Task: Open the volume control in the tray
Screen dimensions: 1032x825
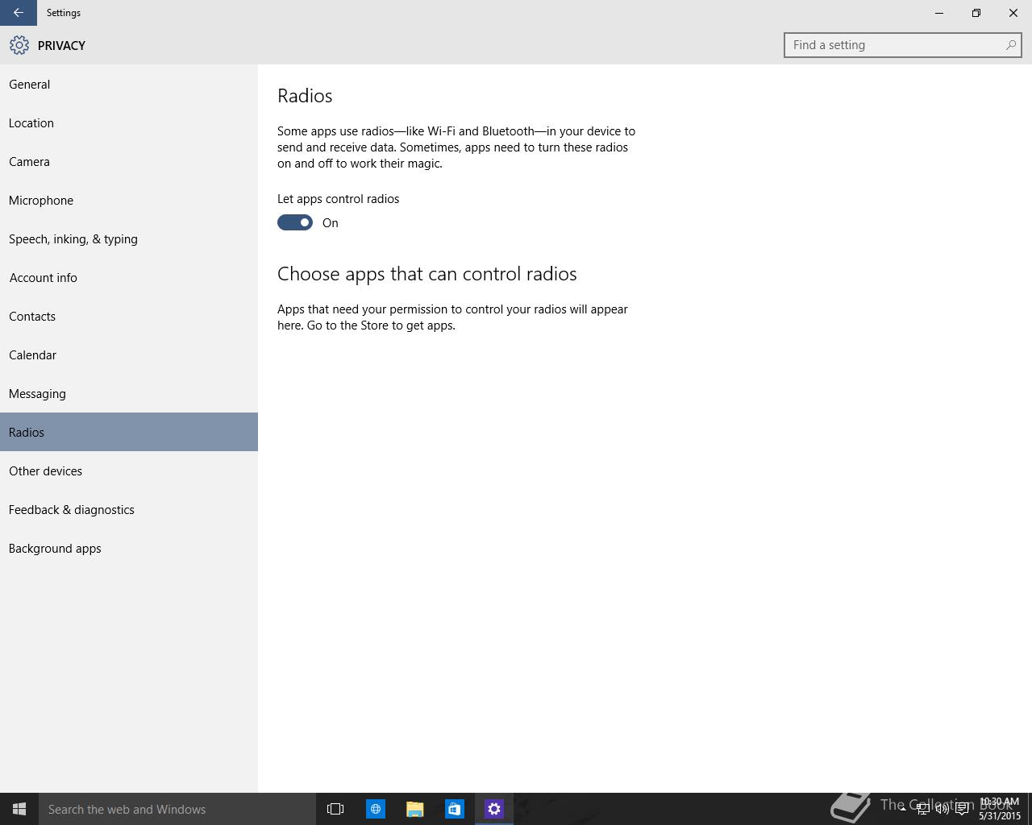Action: coord(942,809)
